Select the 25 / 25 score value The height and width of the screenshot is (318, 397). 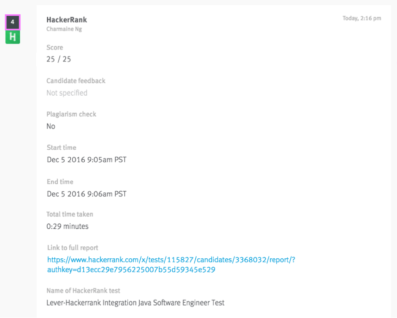[x=59, y=60]
